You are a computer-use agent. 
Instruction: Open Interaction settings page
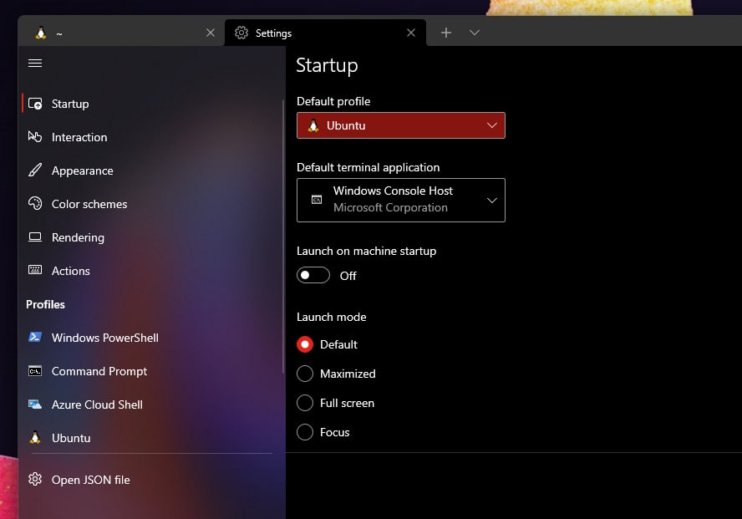pos(151,137)
